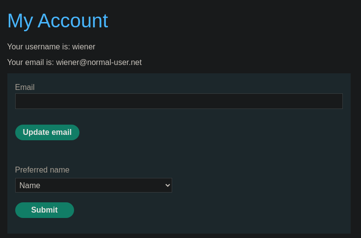Click the 'Your email is:' label before the address

click(x=30, y=63)
